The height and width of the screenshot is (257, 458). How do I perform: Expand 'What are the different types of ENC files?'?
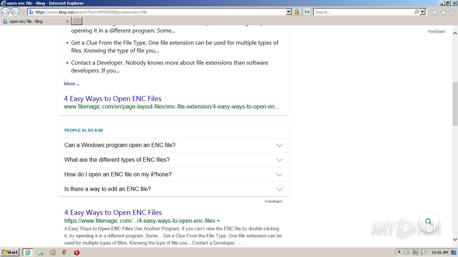[x=173, y=160]
